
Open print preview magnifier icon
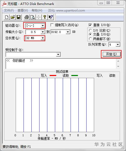[33, 17]
